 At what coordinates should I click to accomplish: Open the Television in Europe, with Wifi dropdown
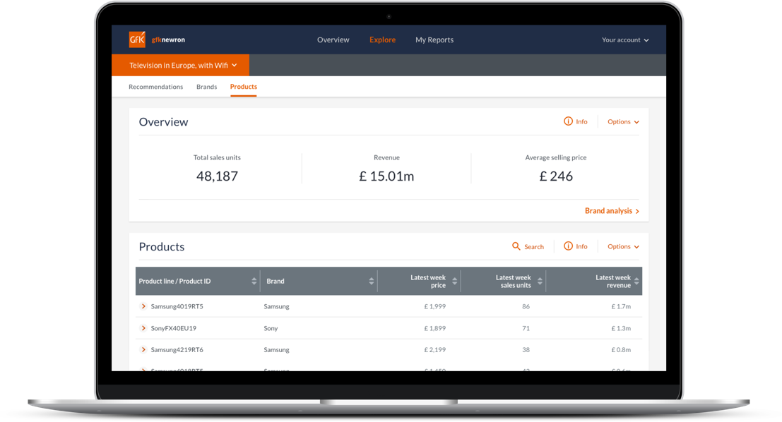(x=181, y=65)
